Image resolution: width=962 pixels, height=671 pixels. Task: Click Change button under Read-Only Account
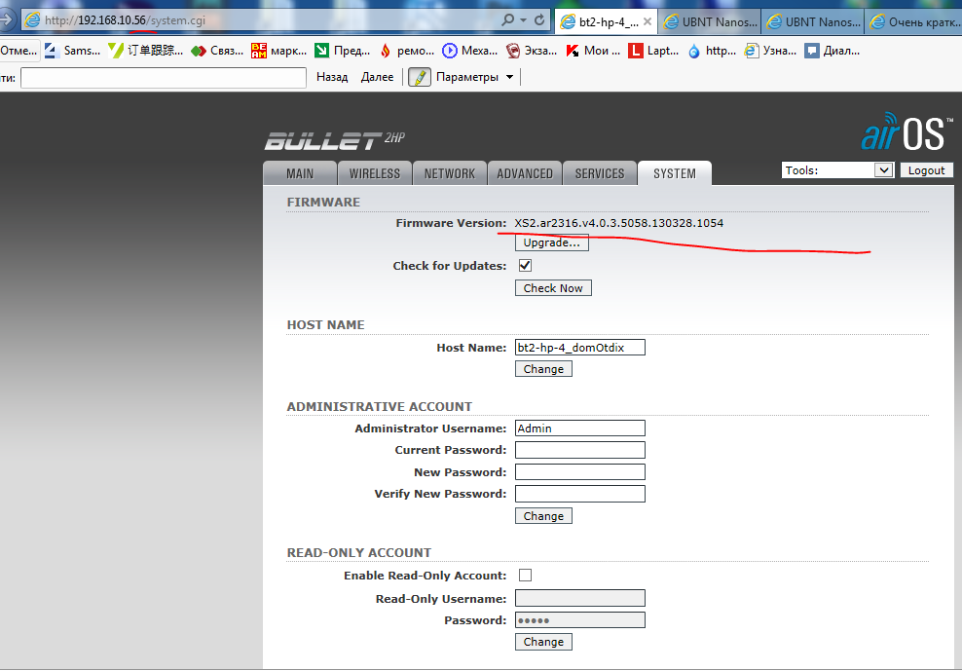[x=543, y=642]
